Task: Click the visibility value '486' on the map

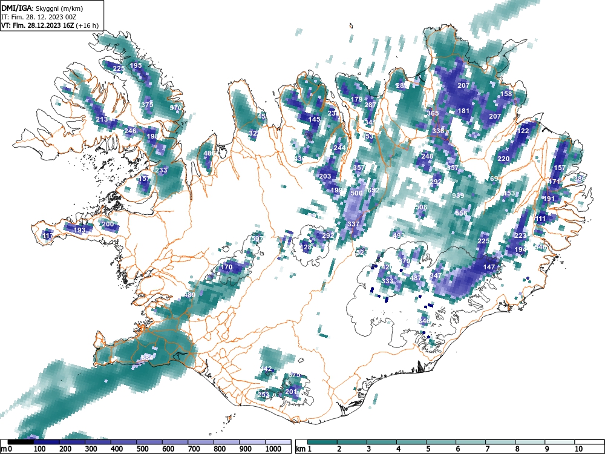Action: [x=209, y=153]
